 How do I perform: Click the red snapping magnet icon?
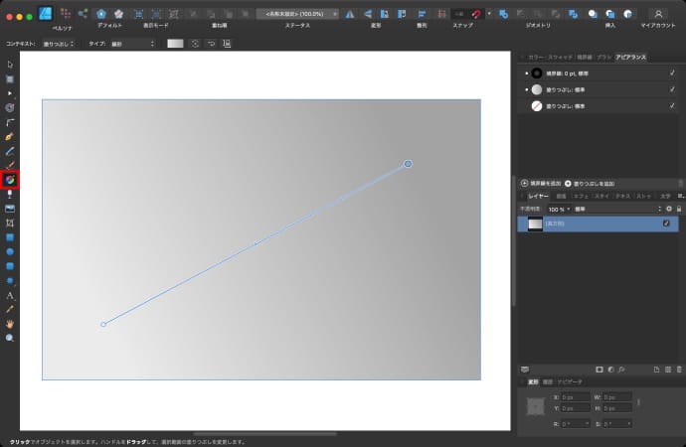point(477,14)
